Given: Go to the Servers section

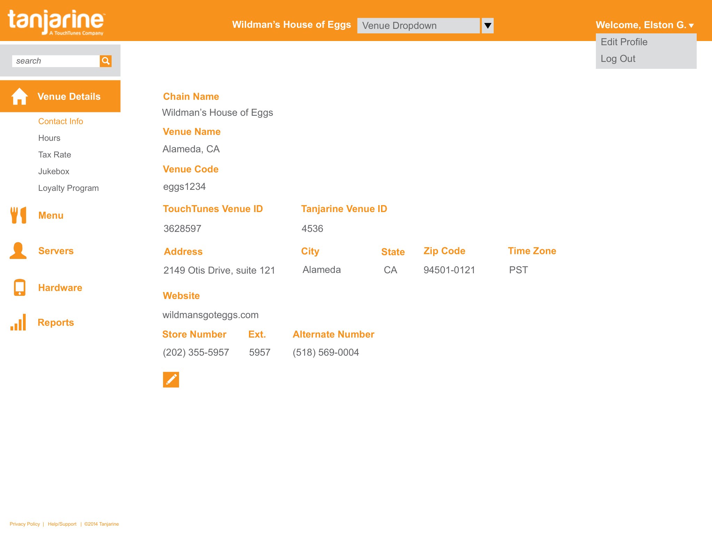Looking at the screenshot, I should click(56, 251).
